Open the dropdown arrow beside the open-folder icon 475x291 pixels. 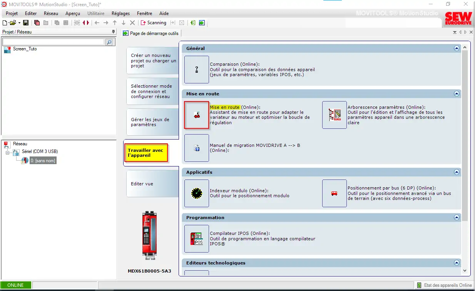(x=18, y=23)
